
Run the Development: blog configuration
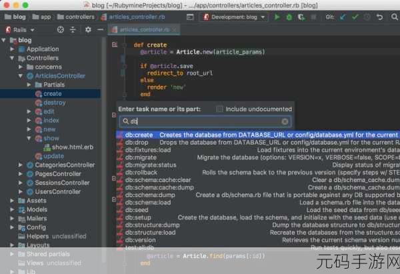[x=277, y=17]
